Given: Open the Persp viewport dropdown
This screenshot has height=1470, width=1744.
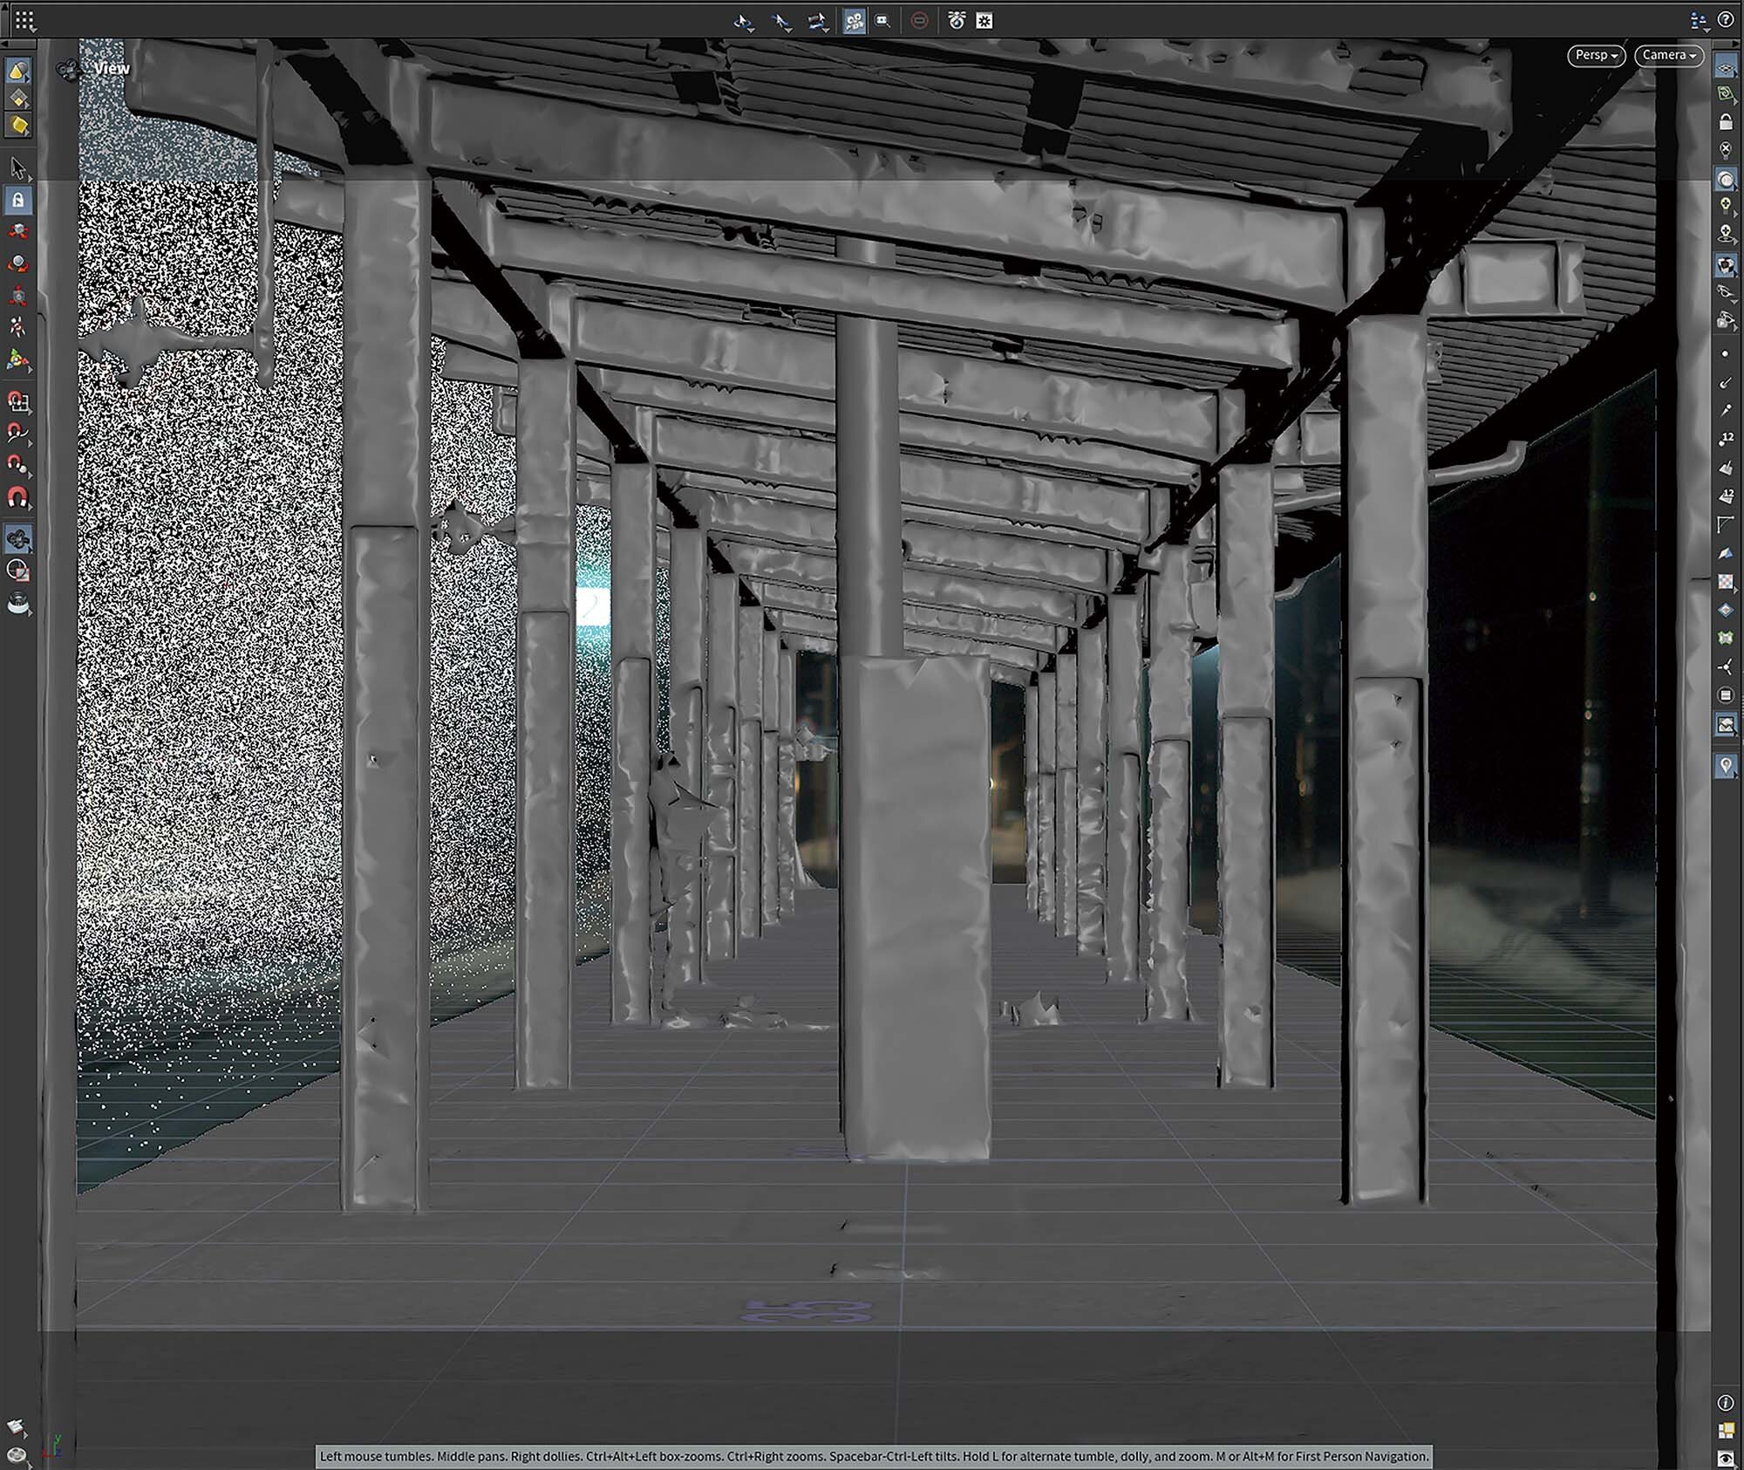Looking at the screenshot, I should (1596, 55).
